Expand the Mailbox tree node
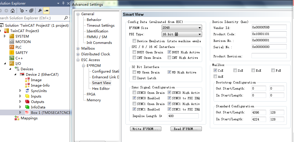Viewport: 294px width, 142px height. click(78, 48)
